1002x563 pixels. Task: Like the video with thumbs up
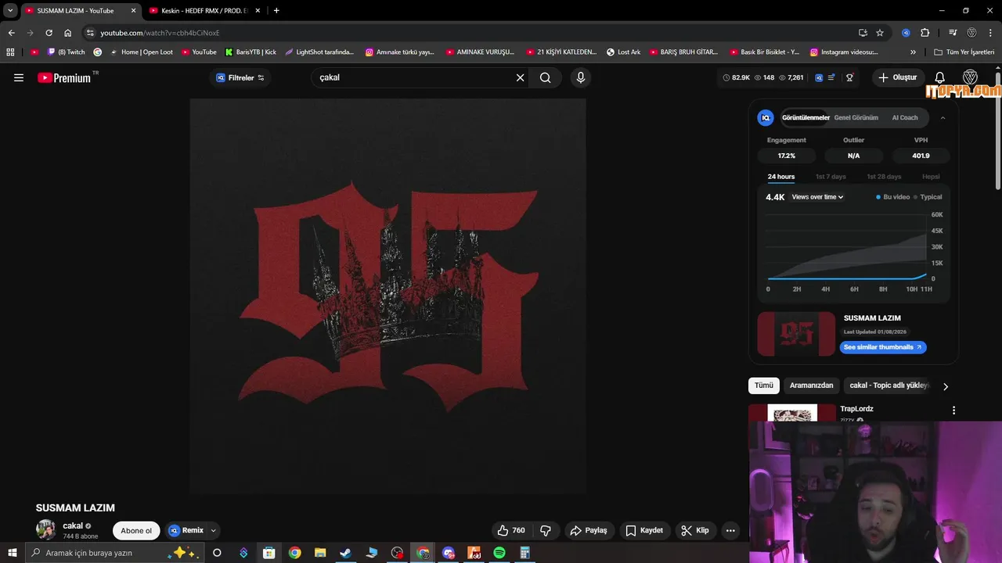pos(511,530)
